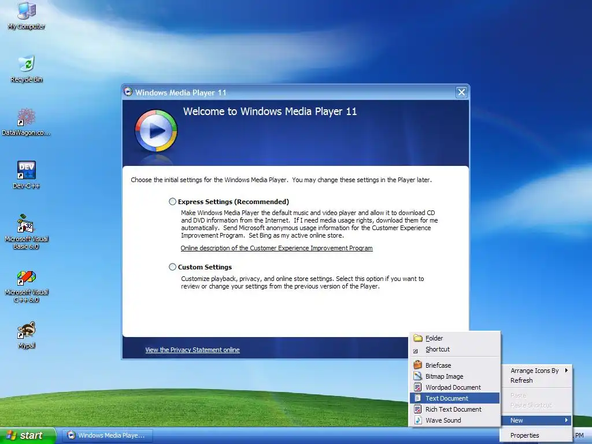Create a new Briefcase from submenu
This screenshot has width=592, height=444.
[454, 365]
